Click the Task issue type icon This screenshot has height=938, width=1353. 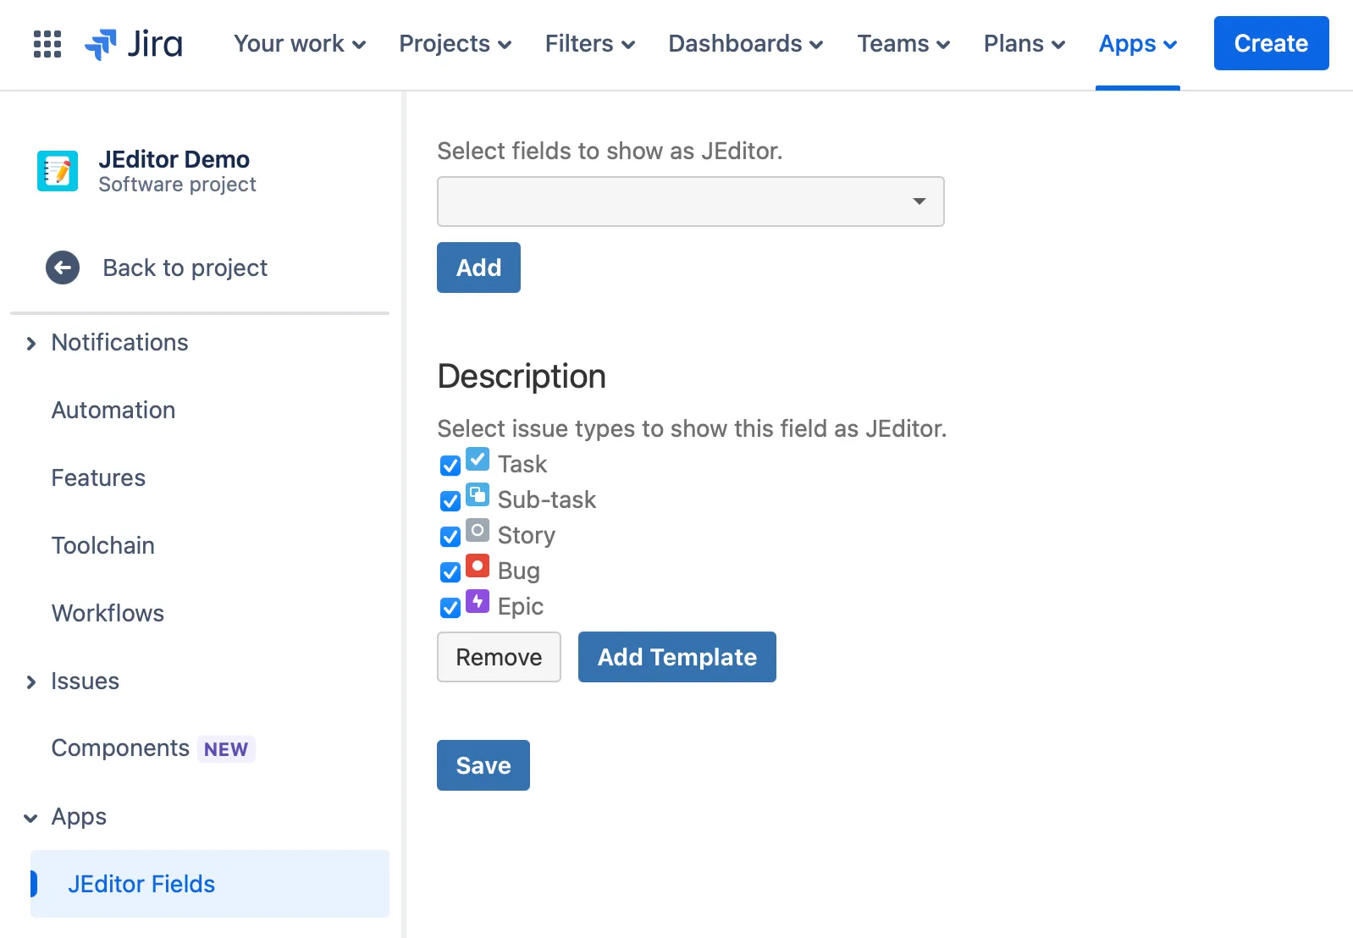pos(478,459)
